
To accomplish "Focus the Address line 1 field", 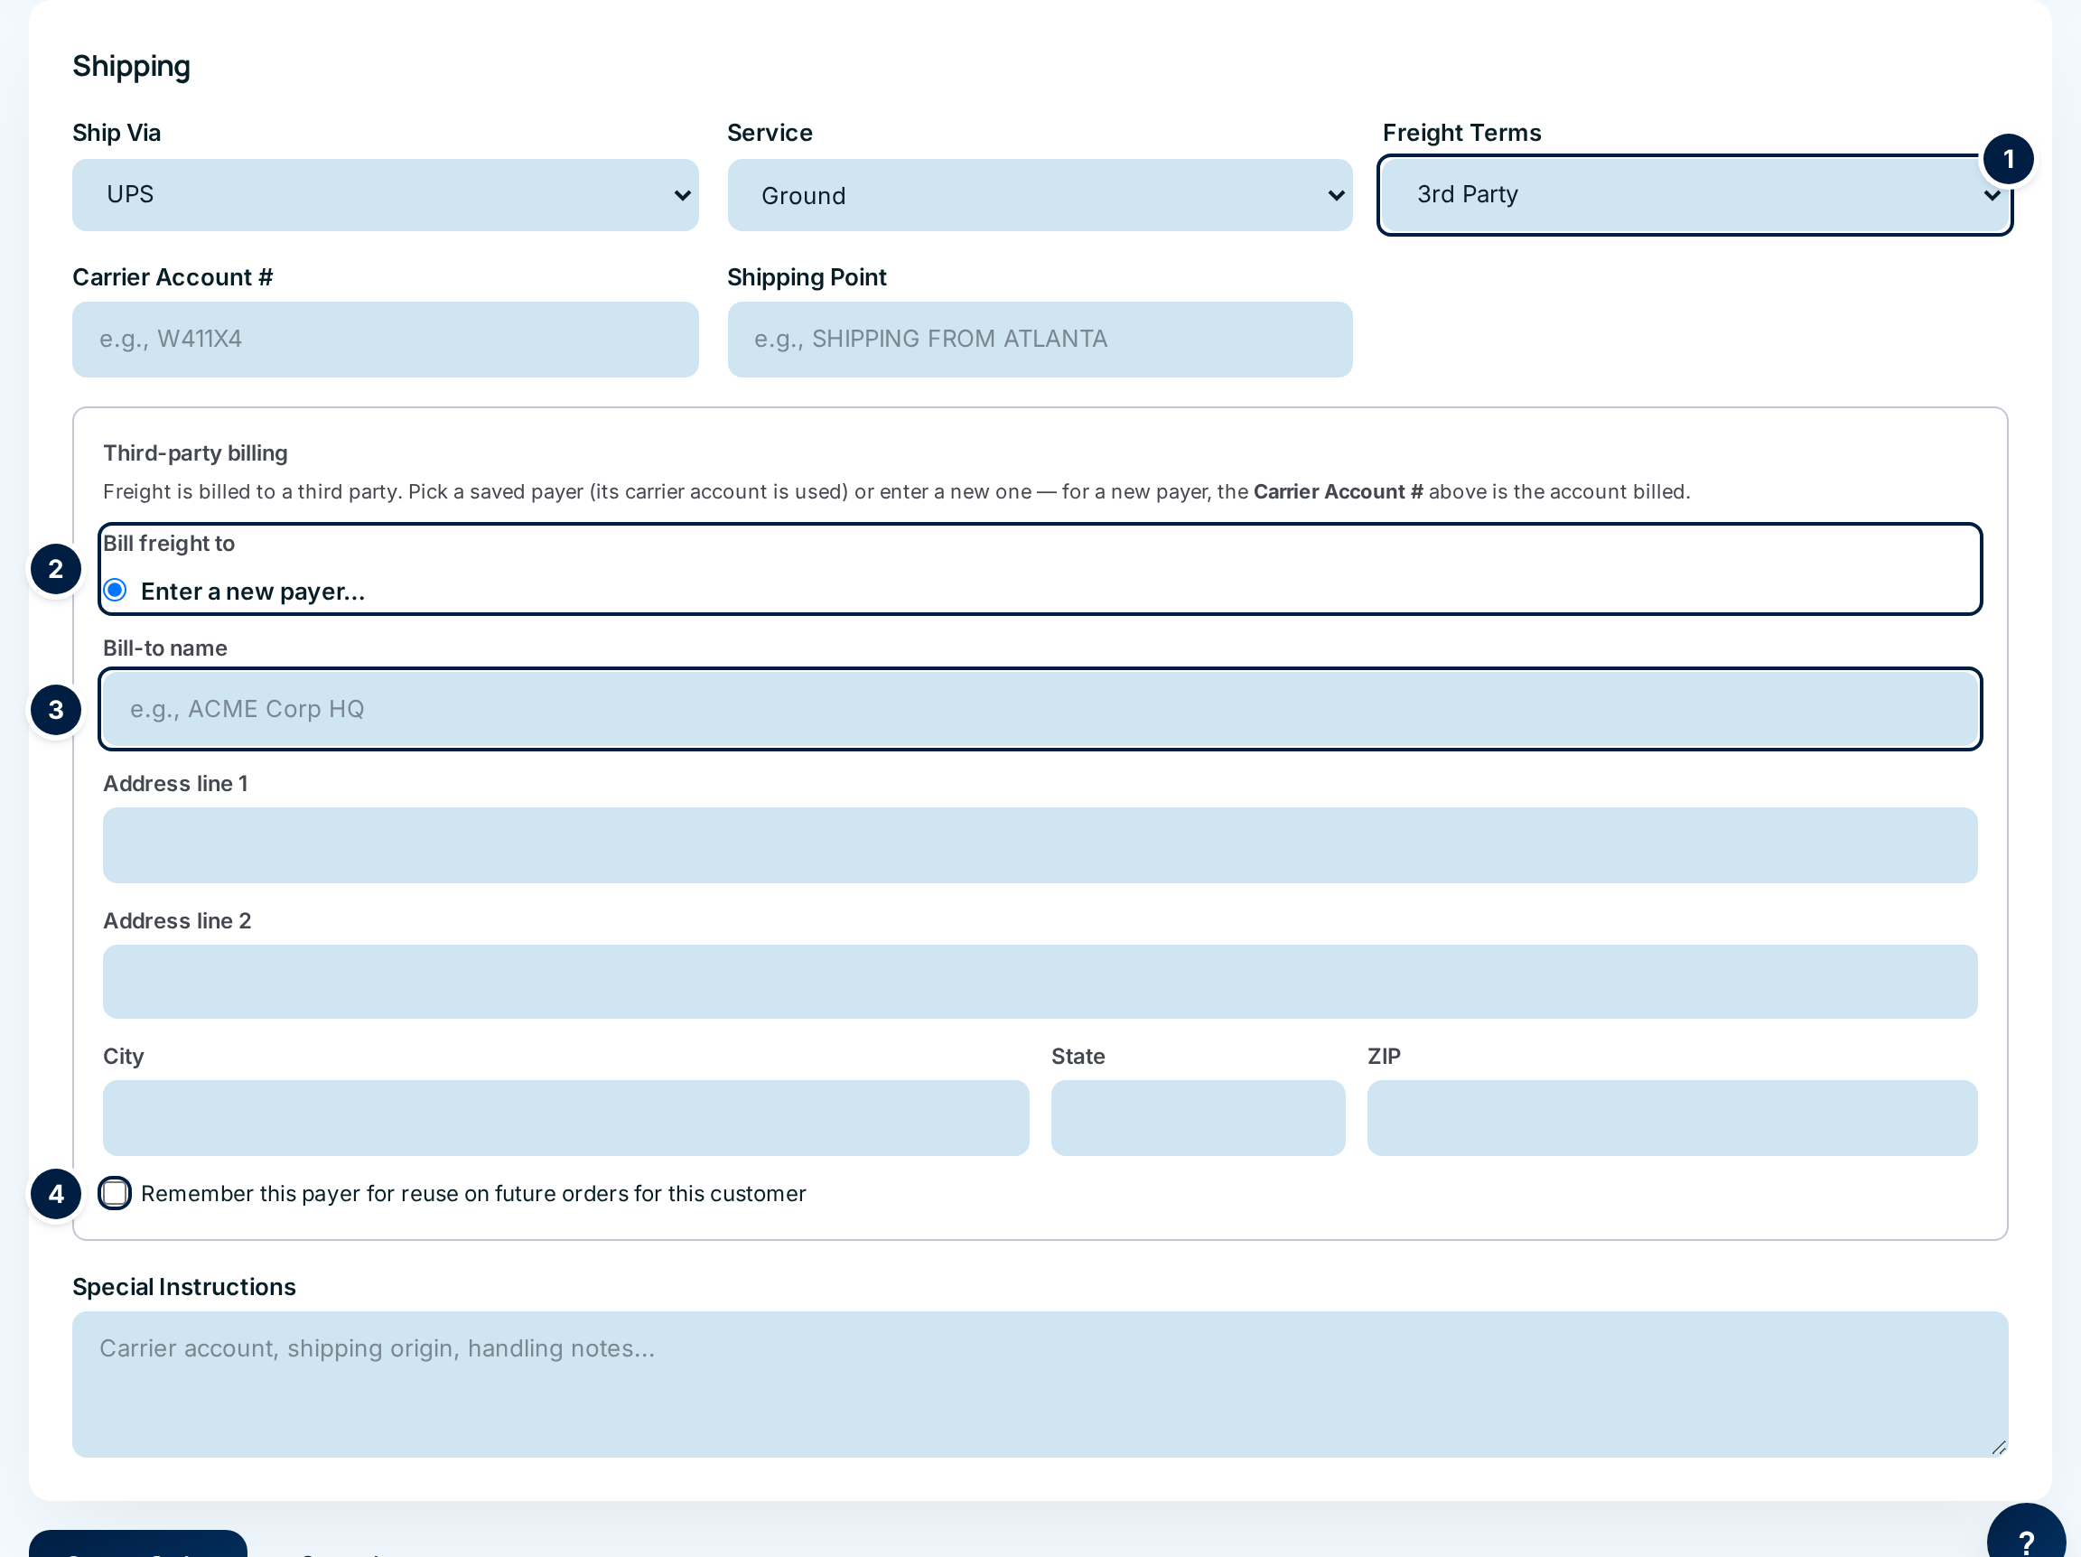I will [1040, 844].
